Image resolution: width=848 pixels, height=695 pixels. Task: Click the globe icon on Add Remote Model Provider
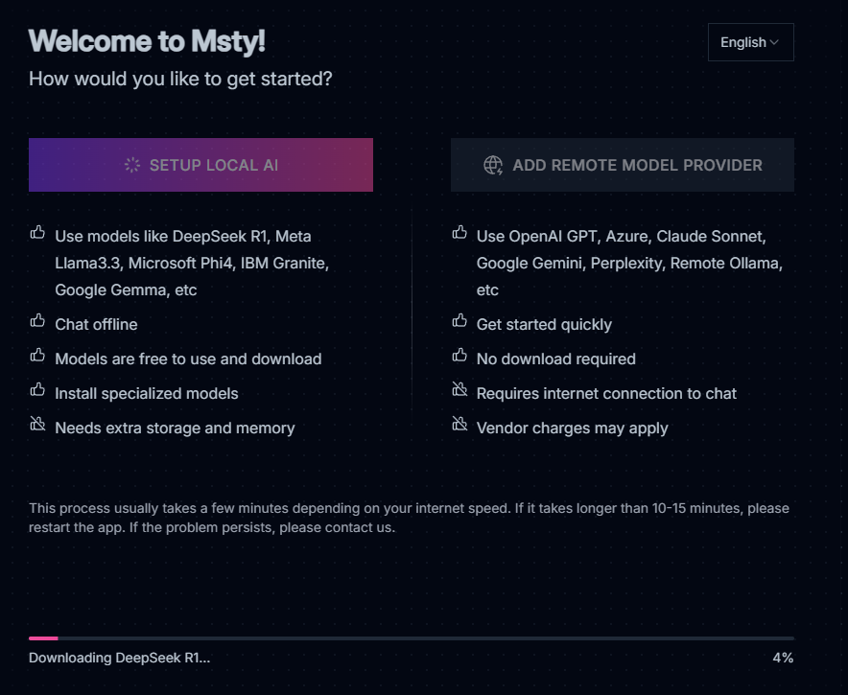coord(493,165)
